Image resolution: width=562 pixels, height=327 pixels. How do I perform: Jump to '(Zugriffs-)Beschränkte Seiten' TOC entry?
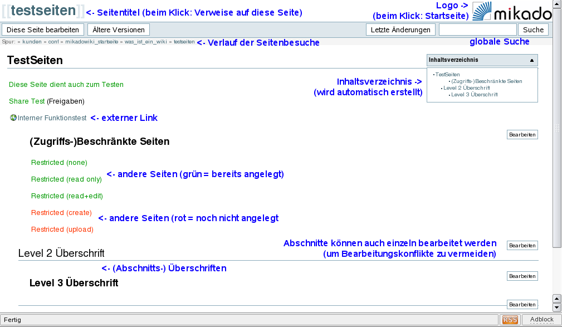(x=486, y=81)
